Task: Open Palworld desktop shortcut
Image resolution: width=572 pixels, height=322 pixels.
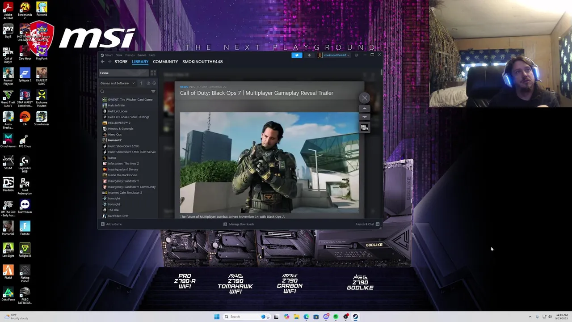Action: tap(42, 10)
